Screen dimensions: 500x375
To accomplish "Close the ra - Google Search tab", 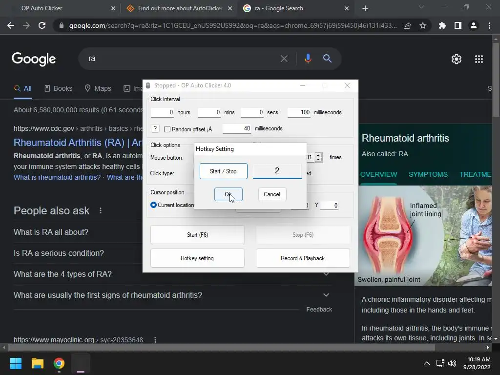I will 347,8.
